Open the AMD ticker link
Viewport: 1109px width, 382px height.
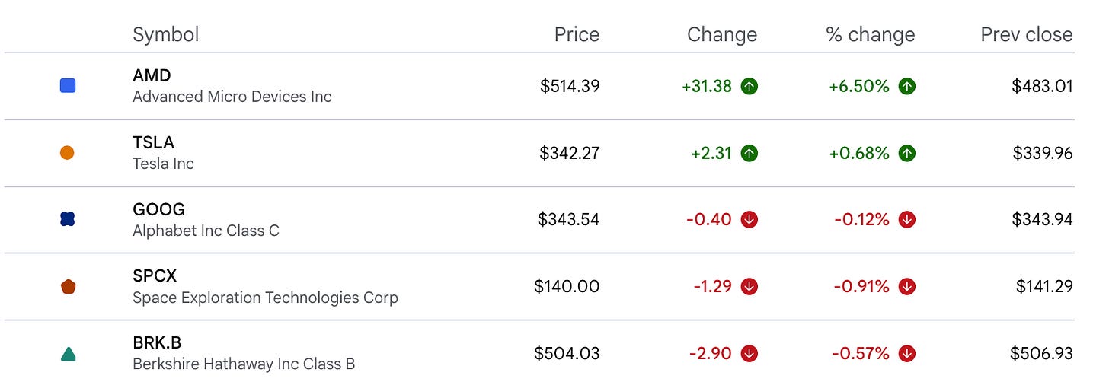click(152, 75)
